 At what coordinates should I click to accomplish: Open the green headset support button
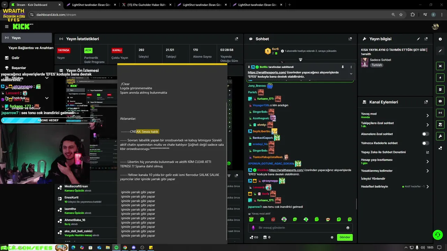pyautogui.click(x=438, y=235)
